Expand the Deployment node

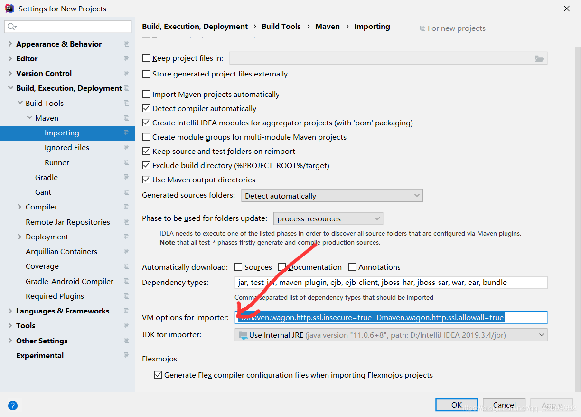point(19,237)
